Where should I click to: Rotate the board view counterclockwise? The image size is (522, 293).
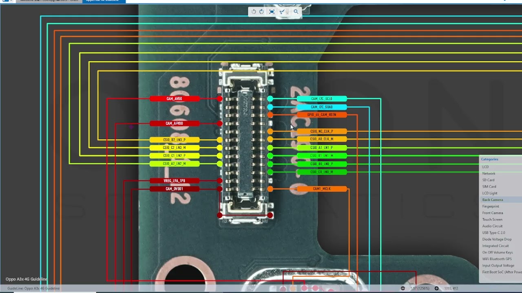254,12
